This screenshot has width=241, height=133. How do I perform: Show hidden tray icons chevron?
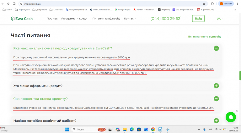tap(199, 130)
